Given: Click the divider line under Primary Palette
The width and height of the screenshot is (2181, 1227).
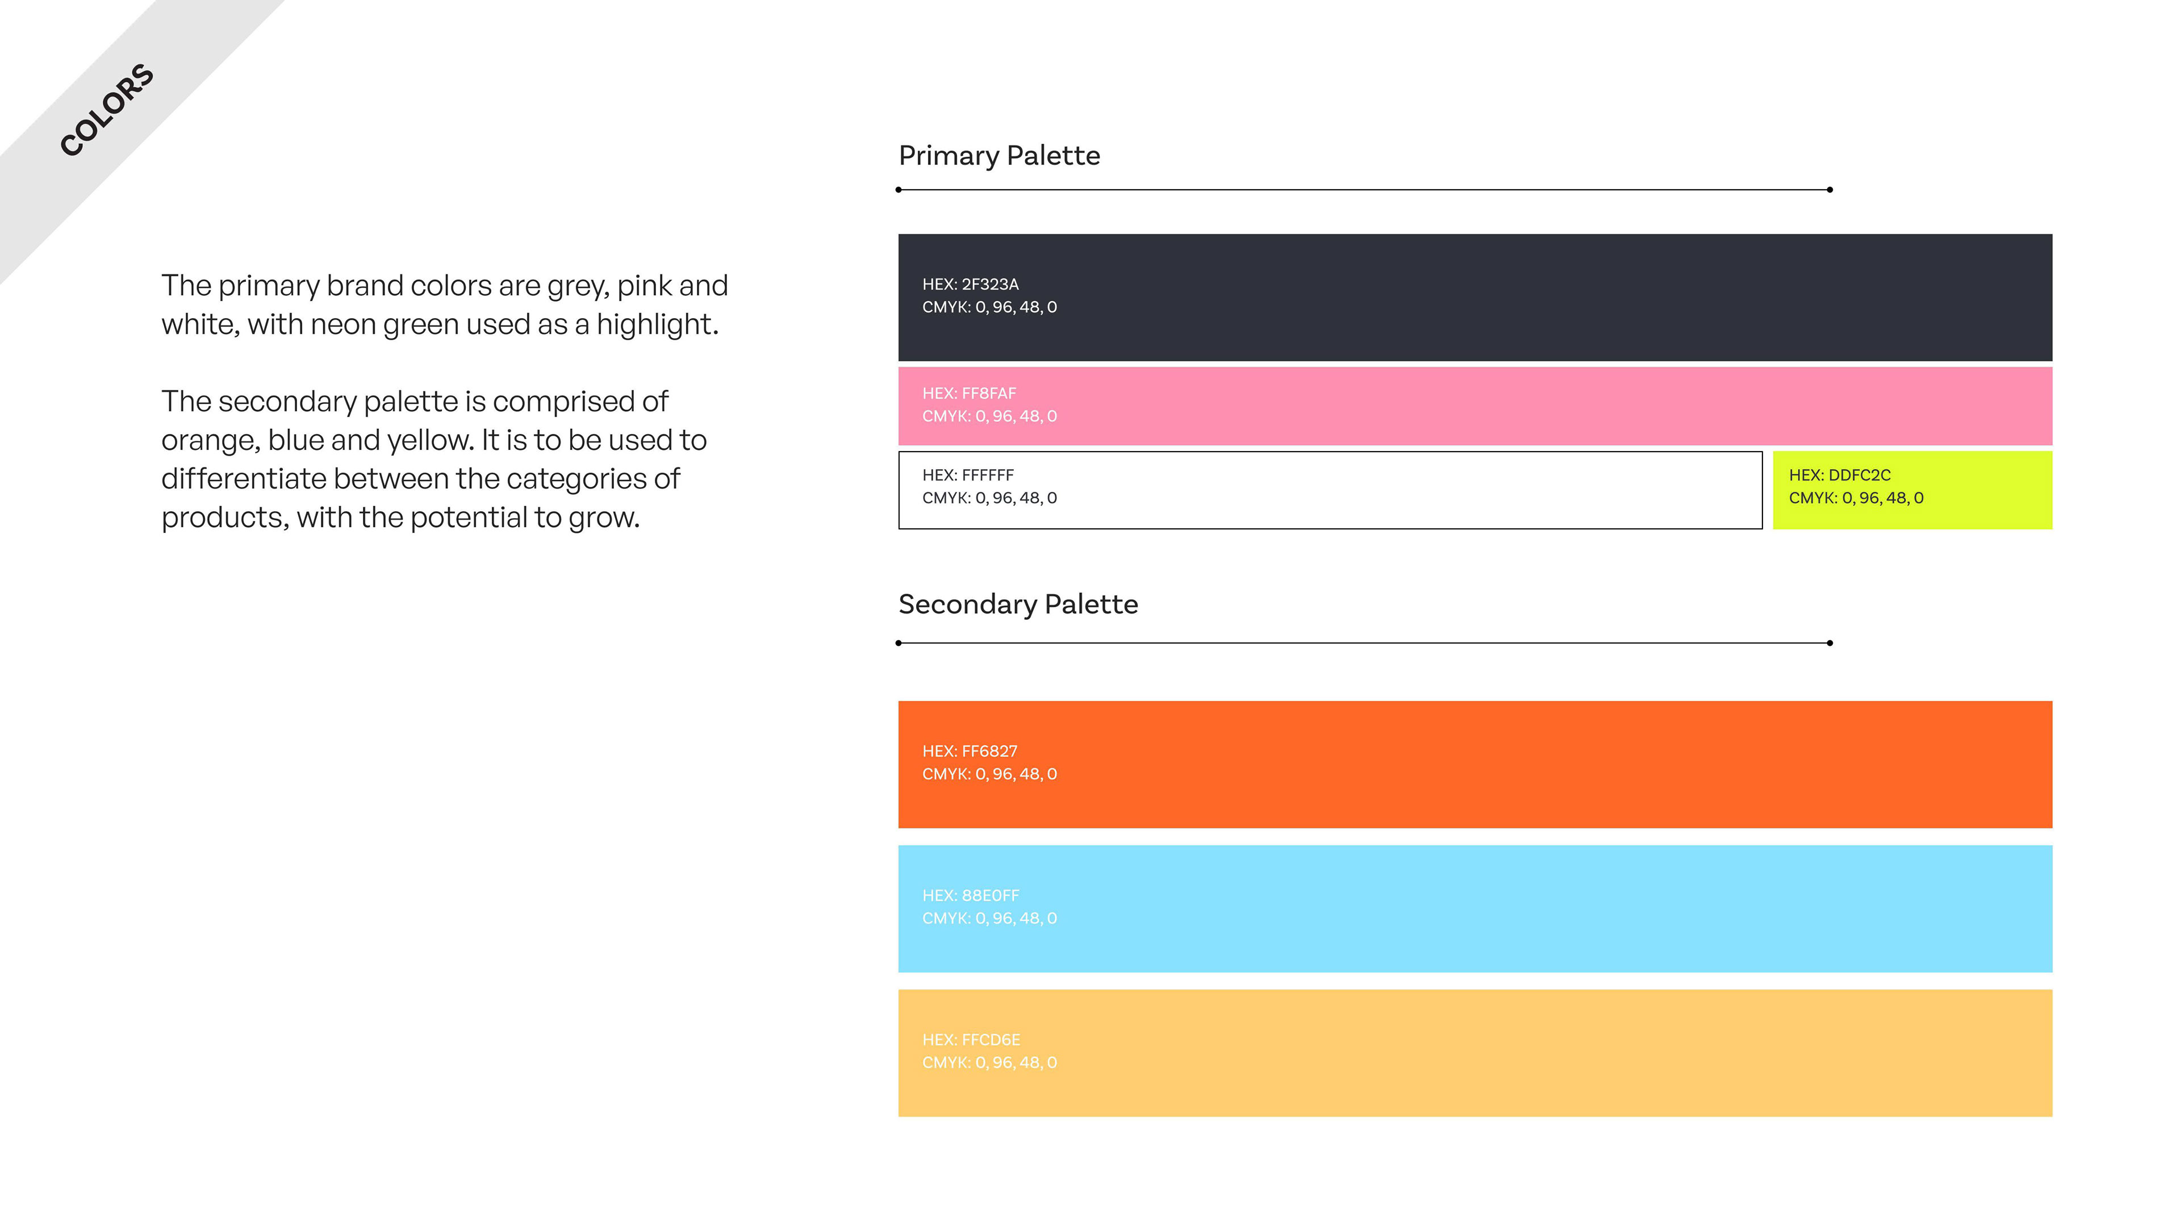Looking at the screenshot, I should tap(1363, 190).
